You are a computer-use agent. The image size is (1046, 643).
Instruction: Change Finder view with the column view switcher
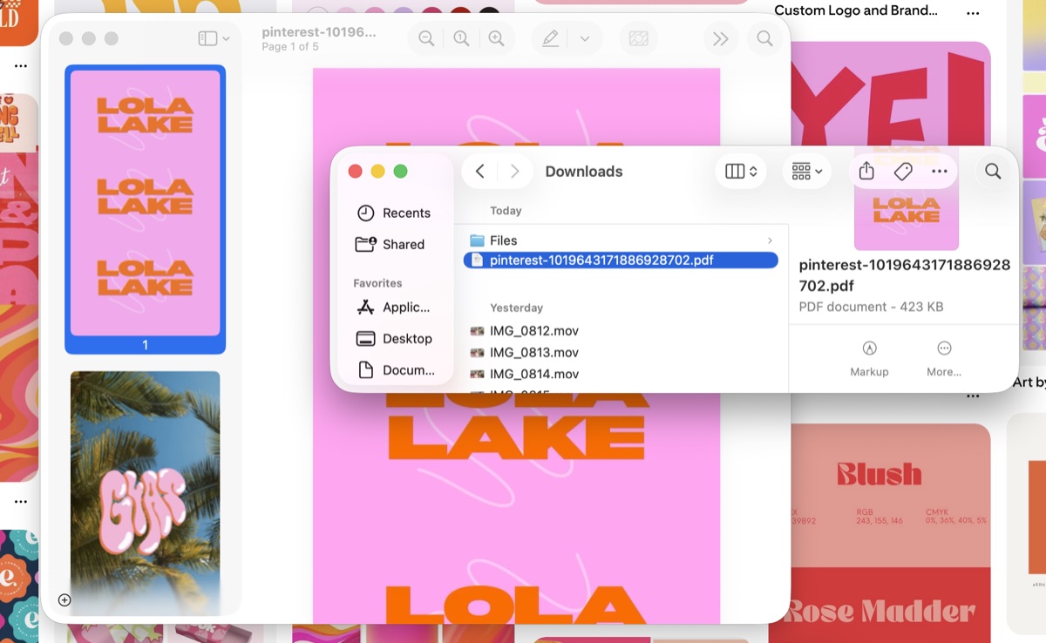click(741, 172)
